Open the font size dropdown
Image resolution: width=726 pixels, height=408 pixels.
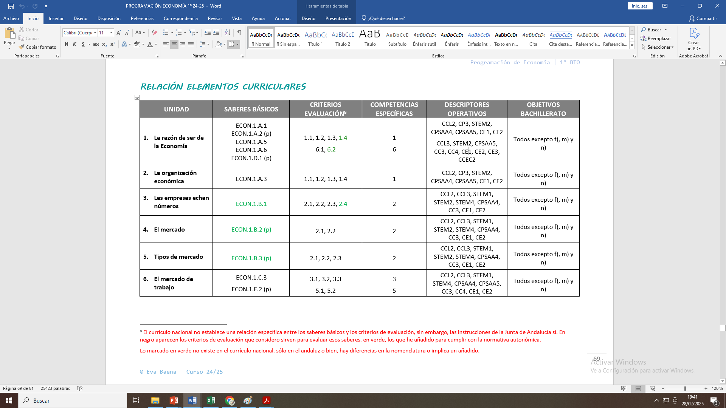click(x=111, y=33)
